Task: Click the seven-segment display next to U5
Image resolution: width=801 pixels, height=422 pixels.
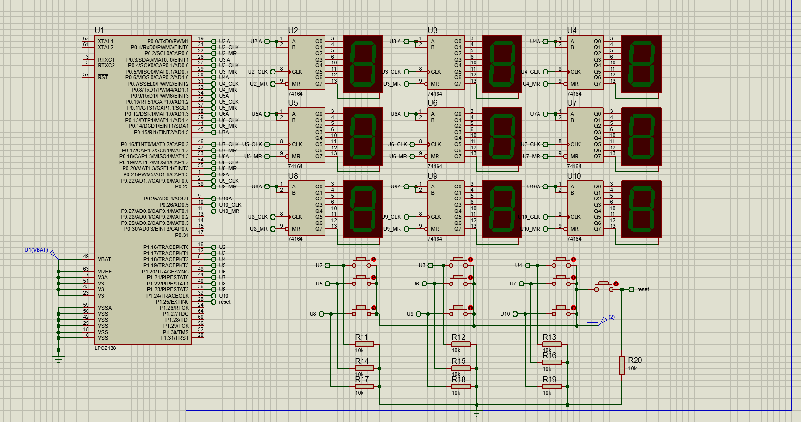Action: (363, 137)
